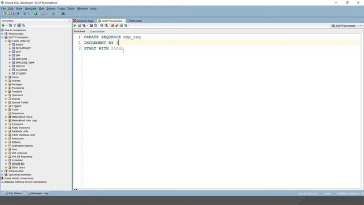Click emp_seq on line 1 of editor
The width and height of the screenshot is (364, 205).
[x=132, y=37]
